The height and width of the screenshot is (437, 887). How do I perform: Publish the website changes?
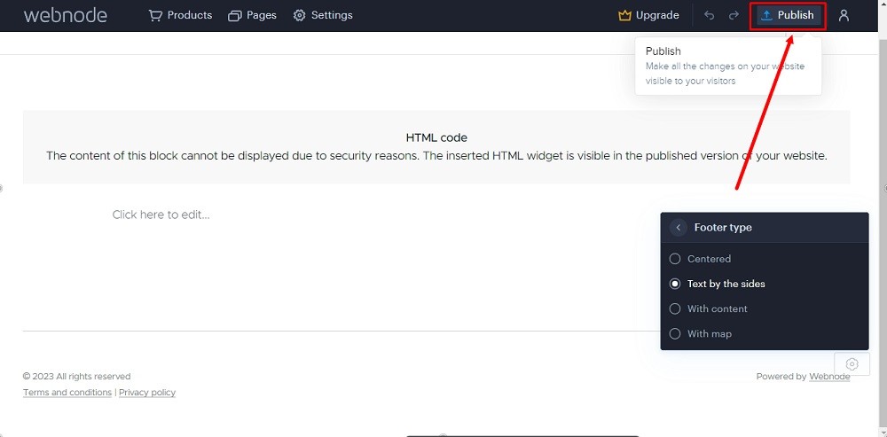coord(788,16)
